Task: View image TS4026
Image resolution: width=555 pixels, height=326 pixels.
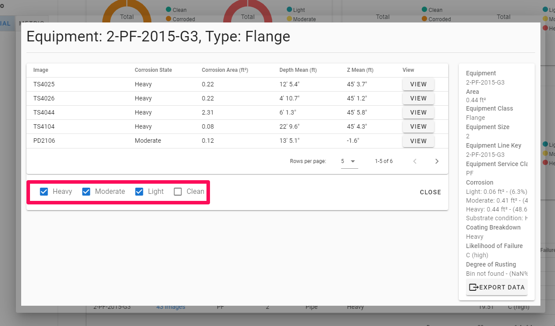Action: [x=418, y=98]
